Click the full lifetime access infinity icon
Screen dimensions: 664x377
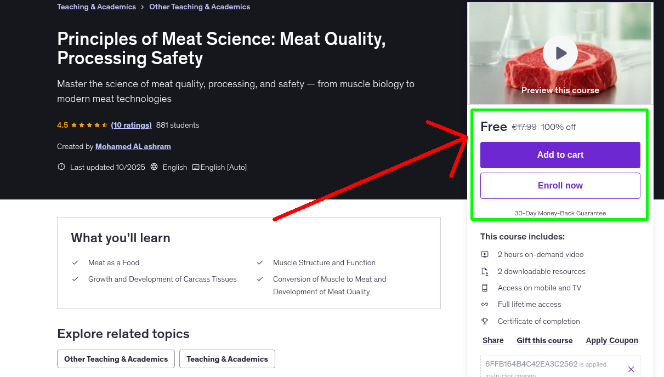pos(485,304)
